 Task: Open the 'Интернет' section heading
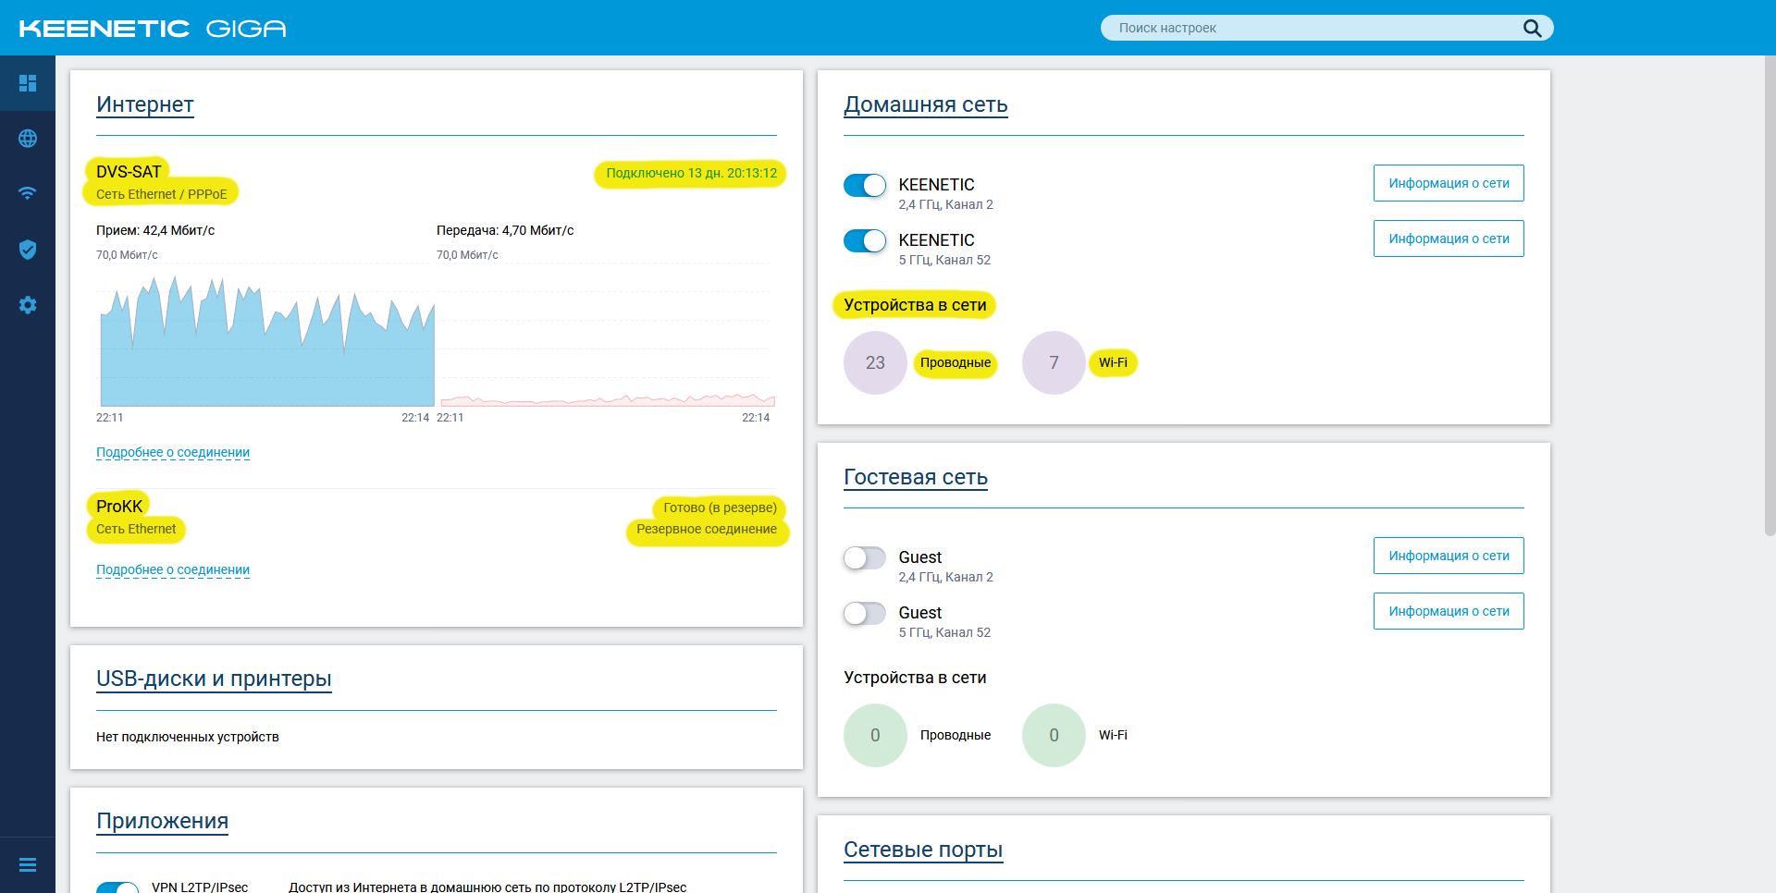click(x=145, y=104)
